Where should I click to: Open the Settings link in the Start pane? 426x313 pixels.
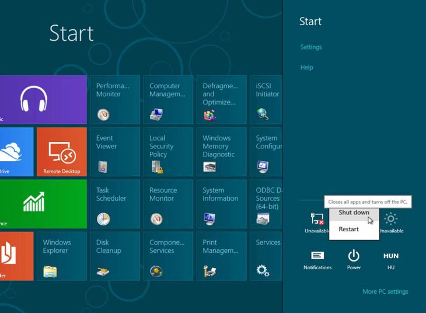tap(311, 47)
